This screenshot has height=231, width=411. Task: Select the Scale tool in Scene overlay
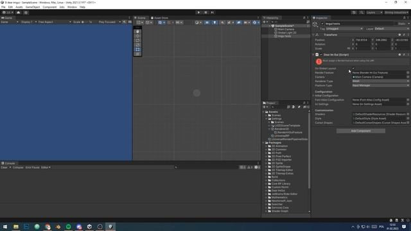click(137, 45)
